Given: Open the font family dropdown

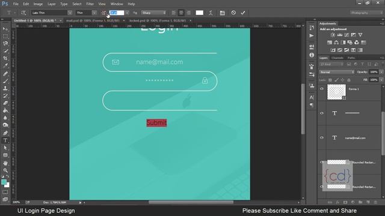Looking at the screenshot, I should pyautogui.click(x=70, y=13).
